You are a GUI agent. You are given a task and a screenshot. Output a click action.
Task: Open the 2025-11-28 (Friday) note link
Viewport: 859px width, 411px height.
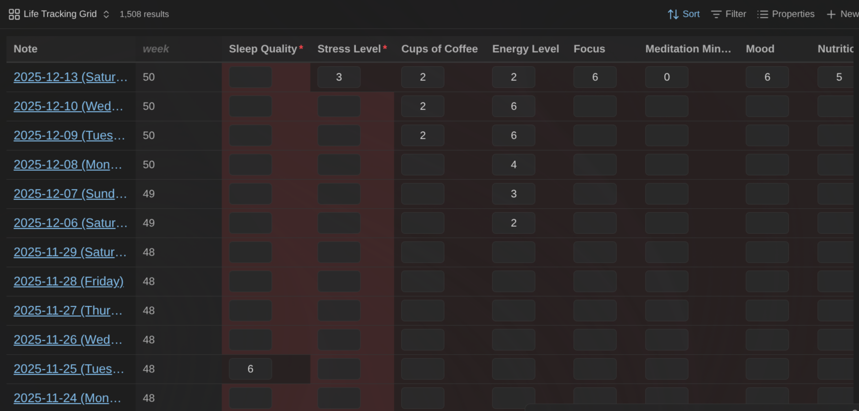68,281
